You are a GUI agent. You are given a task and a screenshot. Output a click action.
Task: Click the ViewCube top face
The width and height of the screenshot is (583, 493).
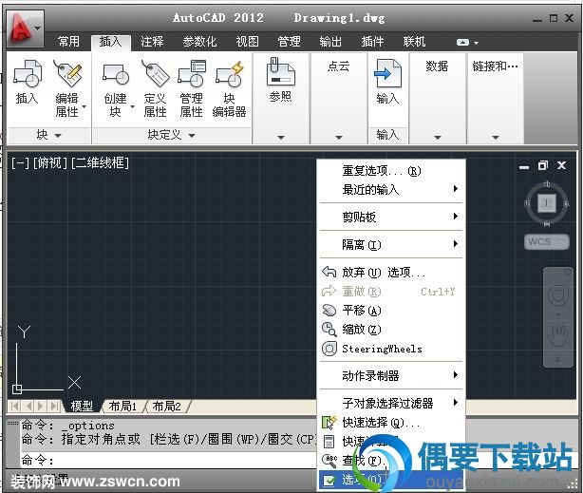click(x=547, y=203)
